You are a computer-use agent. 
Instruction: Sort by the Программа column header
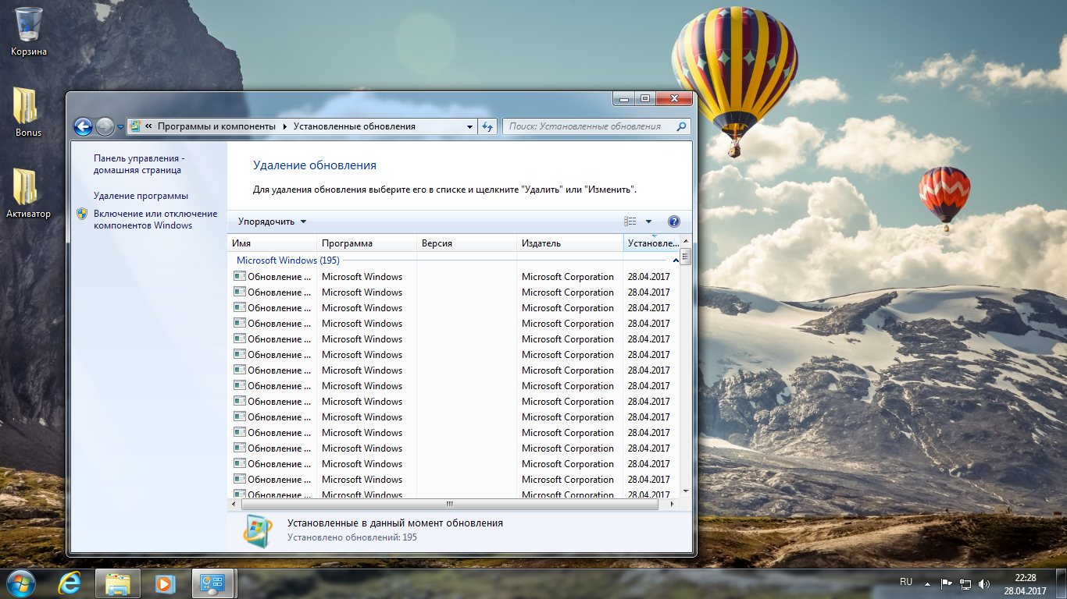[x=366, y=243]
